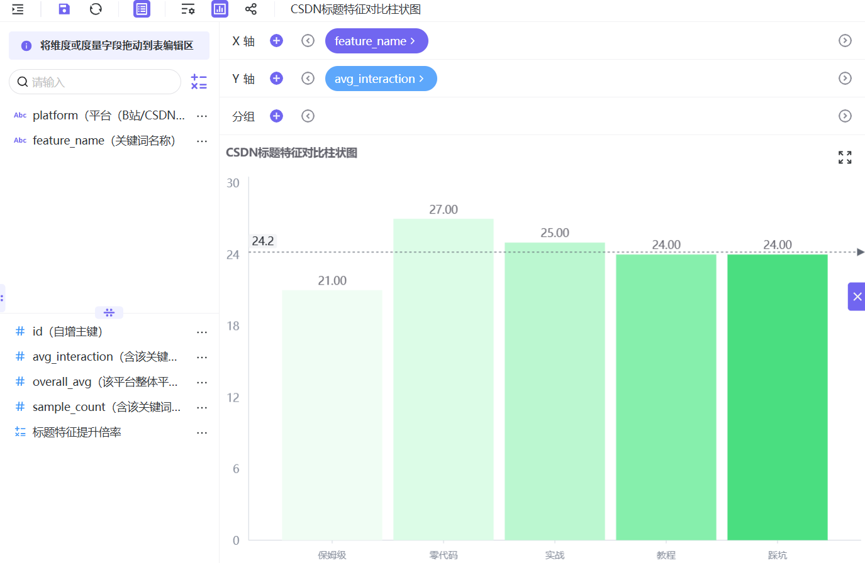Click the left edge panel handle
Screen dimensions: 865x563
tap(2, 298)
